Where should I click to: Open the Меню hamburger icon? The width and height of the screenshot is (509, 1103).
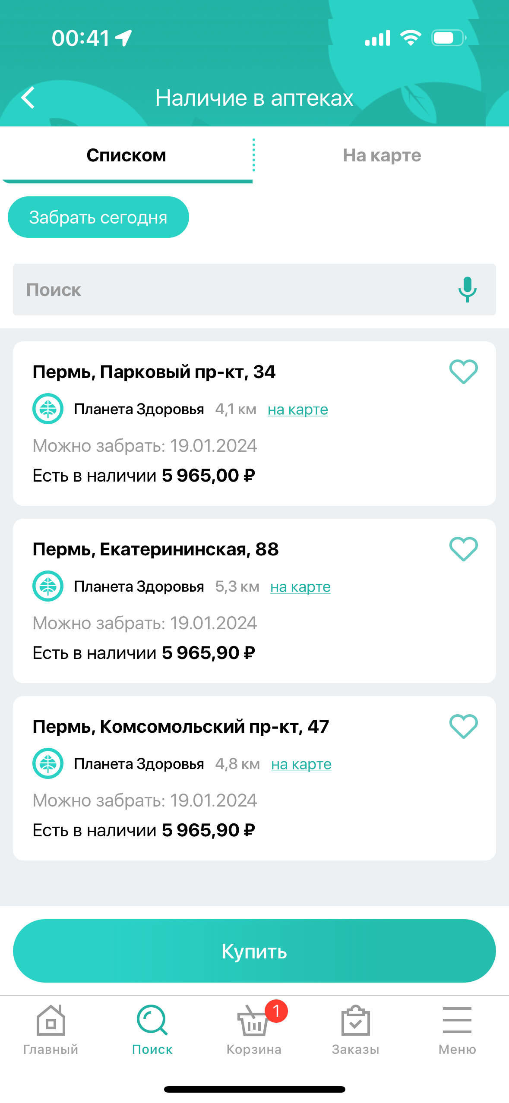(x=457, y=1020)
